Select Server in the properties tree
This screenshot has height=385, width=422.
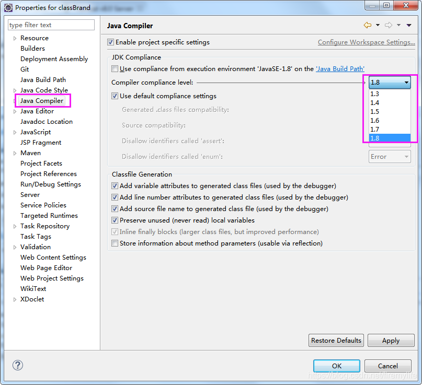[30, 195]
